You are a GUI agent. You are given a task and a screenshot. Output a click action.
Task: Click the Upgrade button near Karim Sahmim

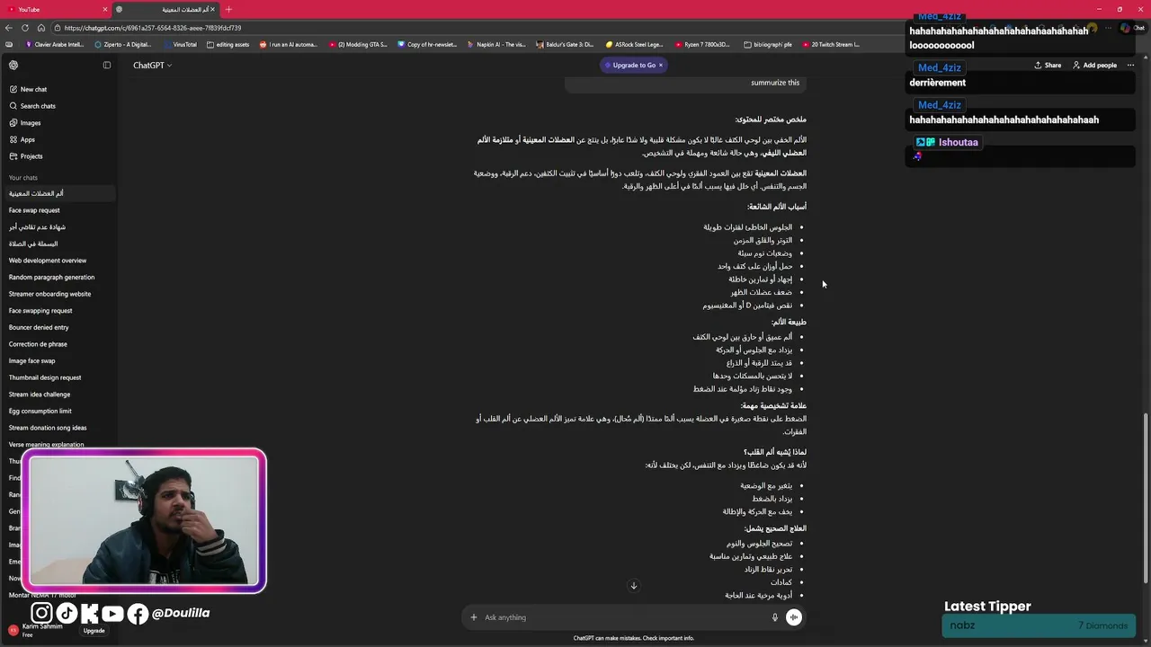click(94, 631)
